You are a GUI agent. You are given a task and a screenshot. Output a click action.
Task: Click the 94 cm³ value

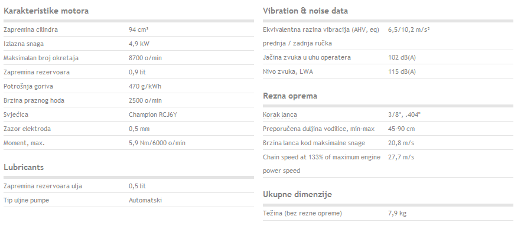[138, 30]
